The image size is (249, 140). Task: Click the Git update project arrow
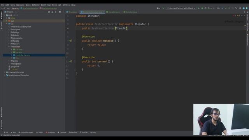222,8
